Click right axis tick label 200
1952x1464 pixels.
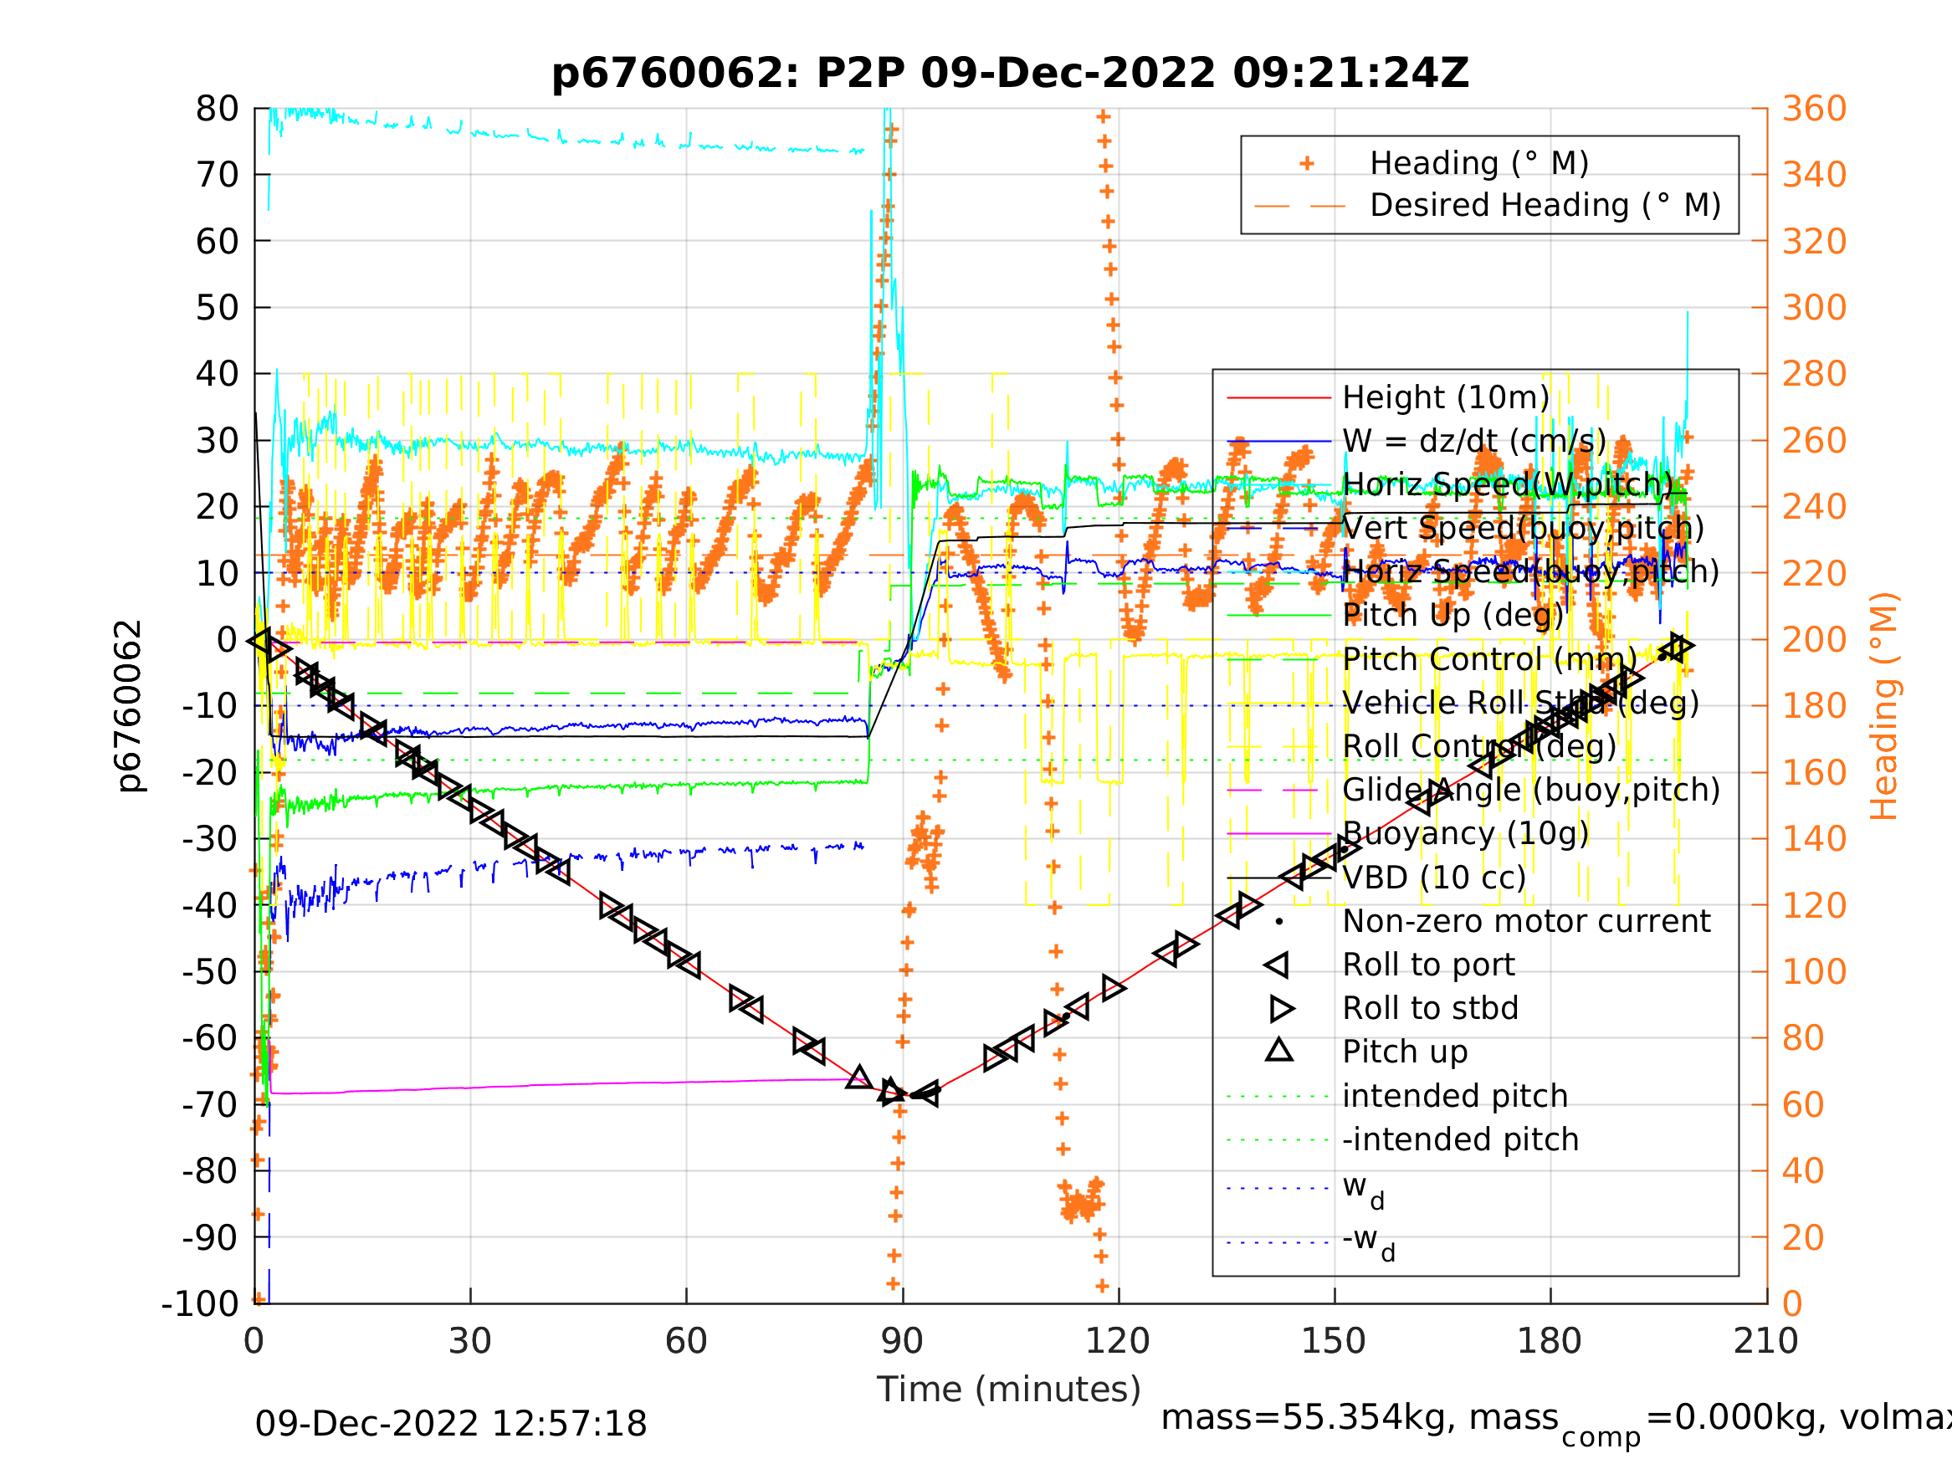pyautogui.click(x=1814, y=640)
